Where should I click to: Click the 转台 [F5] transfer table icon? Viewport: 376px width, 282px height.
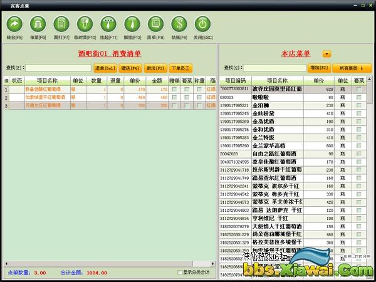tap(14, 24)
